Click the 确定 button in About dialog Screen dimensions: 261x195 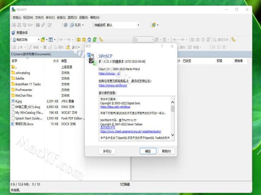pyautogui.click(x=147, y=151)
